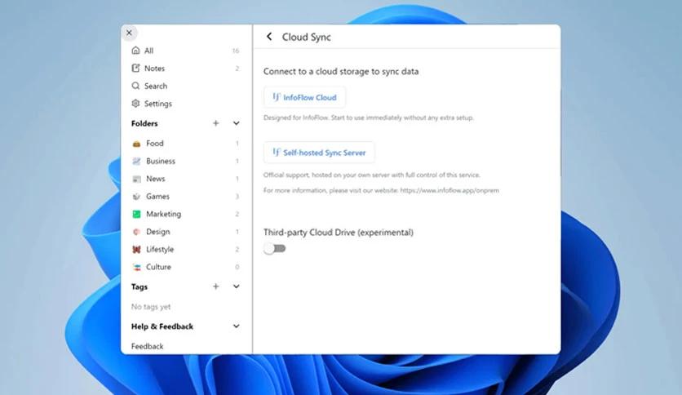Select the Lifestyle butterfly icon

click(x=136, y=250)
